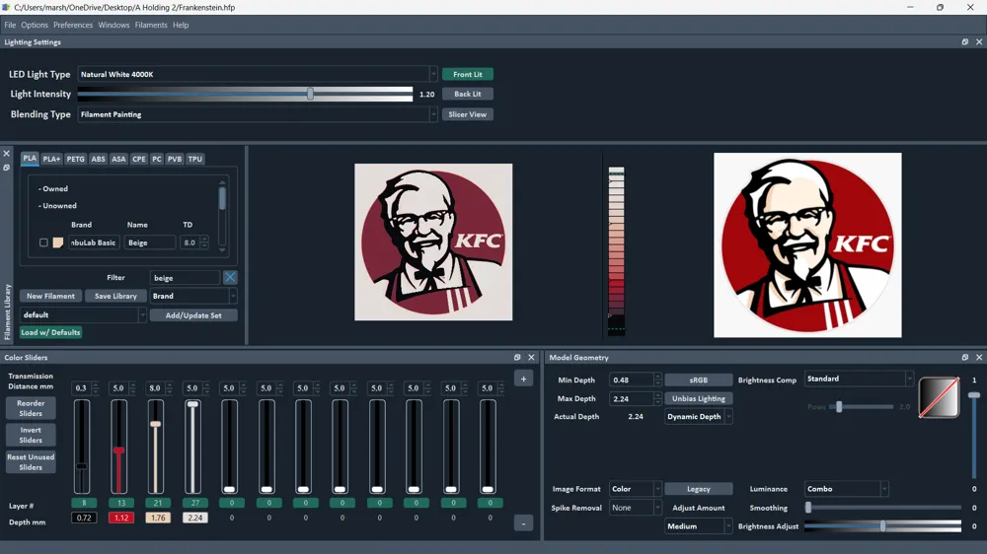Click the Beige filament color swatch
This screenshot has width=987, height=554.
58,242
